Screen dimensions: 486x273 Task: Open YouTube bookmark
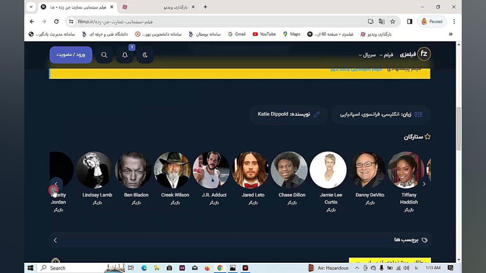point(264,34)
